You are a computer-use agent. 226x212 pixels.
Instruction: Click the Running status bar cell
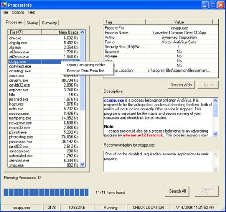(x=111, y=208)
